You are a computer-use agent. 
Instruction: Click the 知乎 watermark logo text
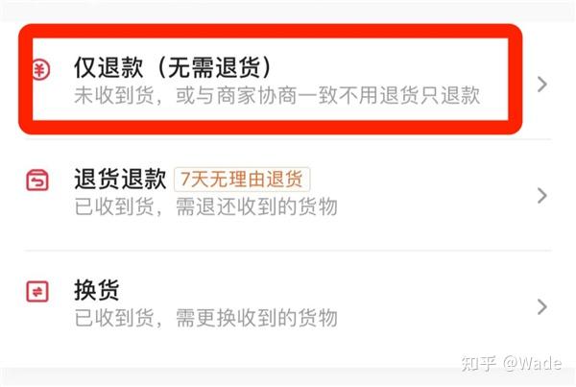tap(479, 363)
